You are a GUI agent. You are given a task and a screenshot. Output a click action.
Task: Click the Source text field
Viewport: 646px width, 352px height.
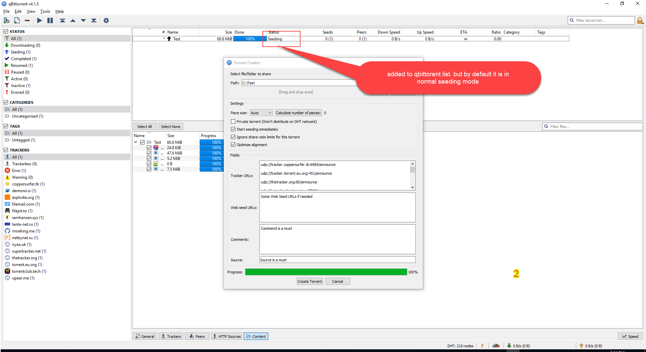[337, 260]
